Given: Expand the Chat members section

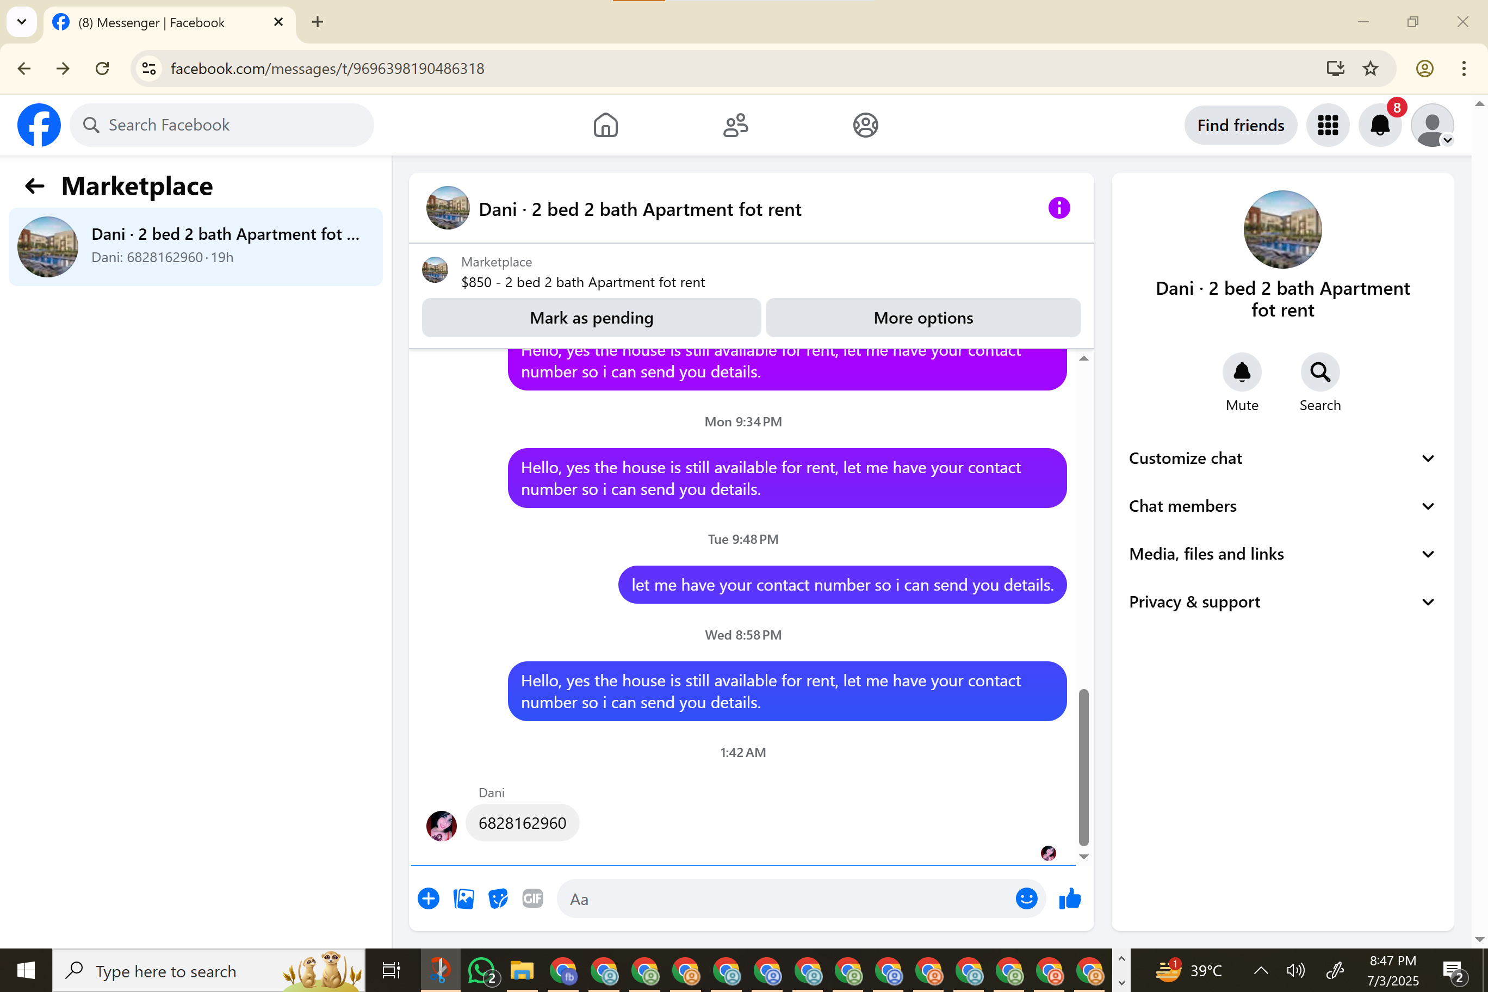Looking at the screenshot, I should click(x=1282, y=506).
